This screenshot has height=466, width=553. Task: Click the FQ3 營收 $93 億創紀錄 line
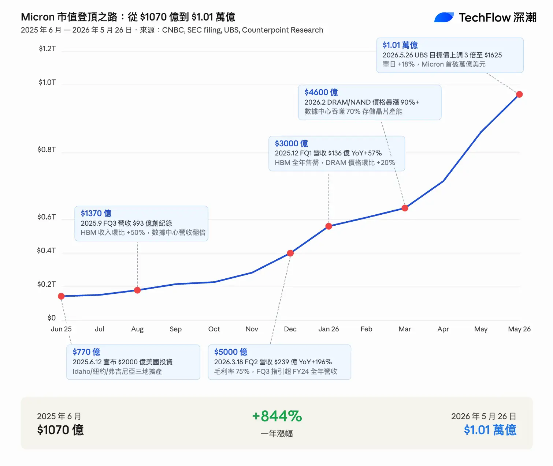tap(127, 223)
